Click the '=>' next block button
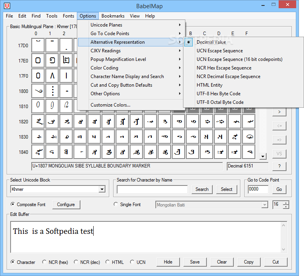 (279, 140)
